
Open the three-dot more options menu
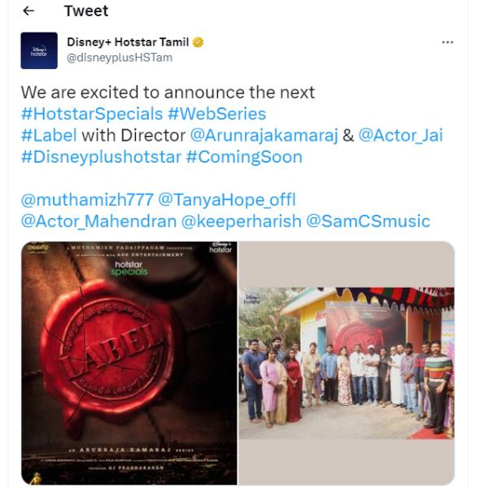click(x=447, y=42)
